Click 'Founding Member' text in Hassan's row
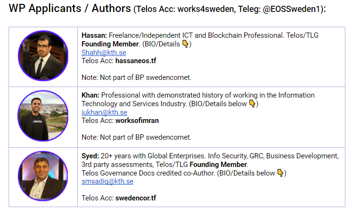The width and height of the screenshot is (353, 210). pos(110,44)
